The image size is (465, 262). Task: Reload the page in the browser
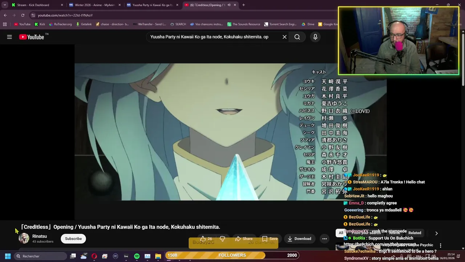(x=23, y=15)
